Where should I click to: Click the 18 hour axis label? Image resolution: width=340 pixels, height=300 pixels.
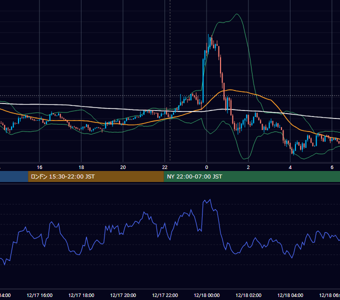point(81,167)
